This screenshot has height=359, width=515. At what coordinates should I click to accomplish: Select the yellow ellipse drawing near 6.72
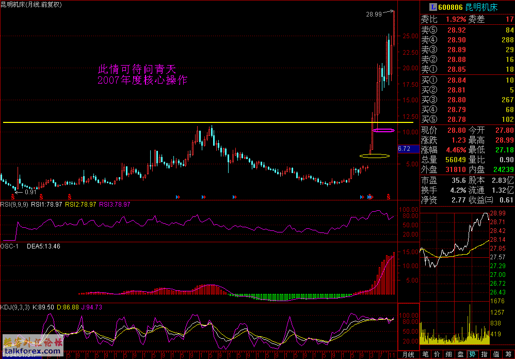[375, 155]
